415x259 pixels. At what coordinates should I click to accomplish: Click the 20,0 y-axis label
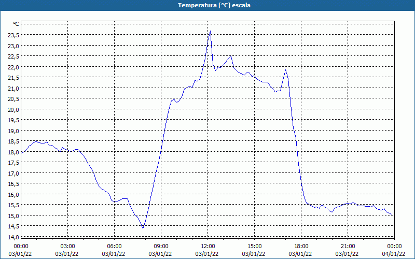tap(14, 110)
